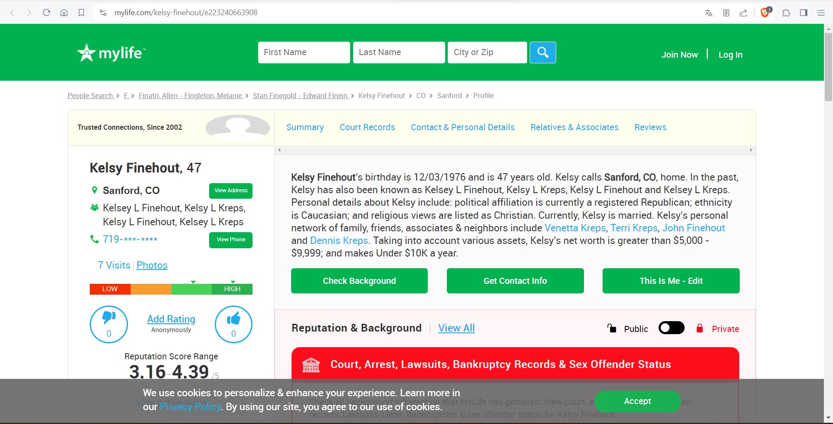
Task: Go to browser home page
Action: pyautogui.click(x=64, y=13)
